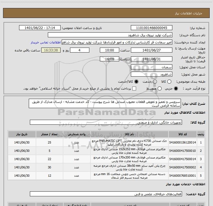Open the اطلاعات تماس خریدار link
The width and height of the screenshot is (213, 206).
(46, 42)
